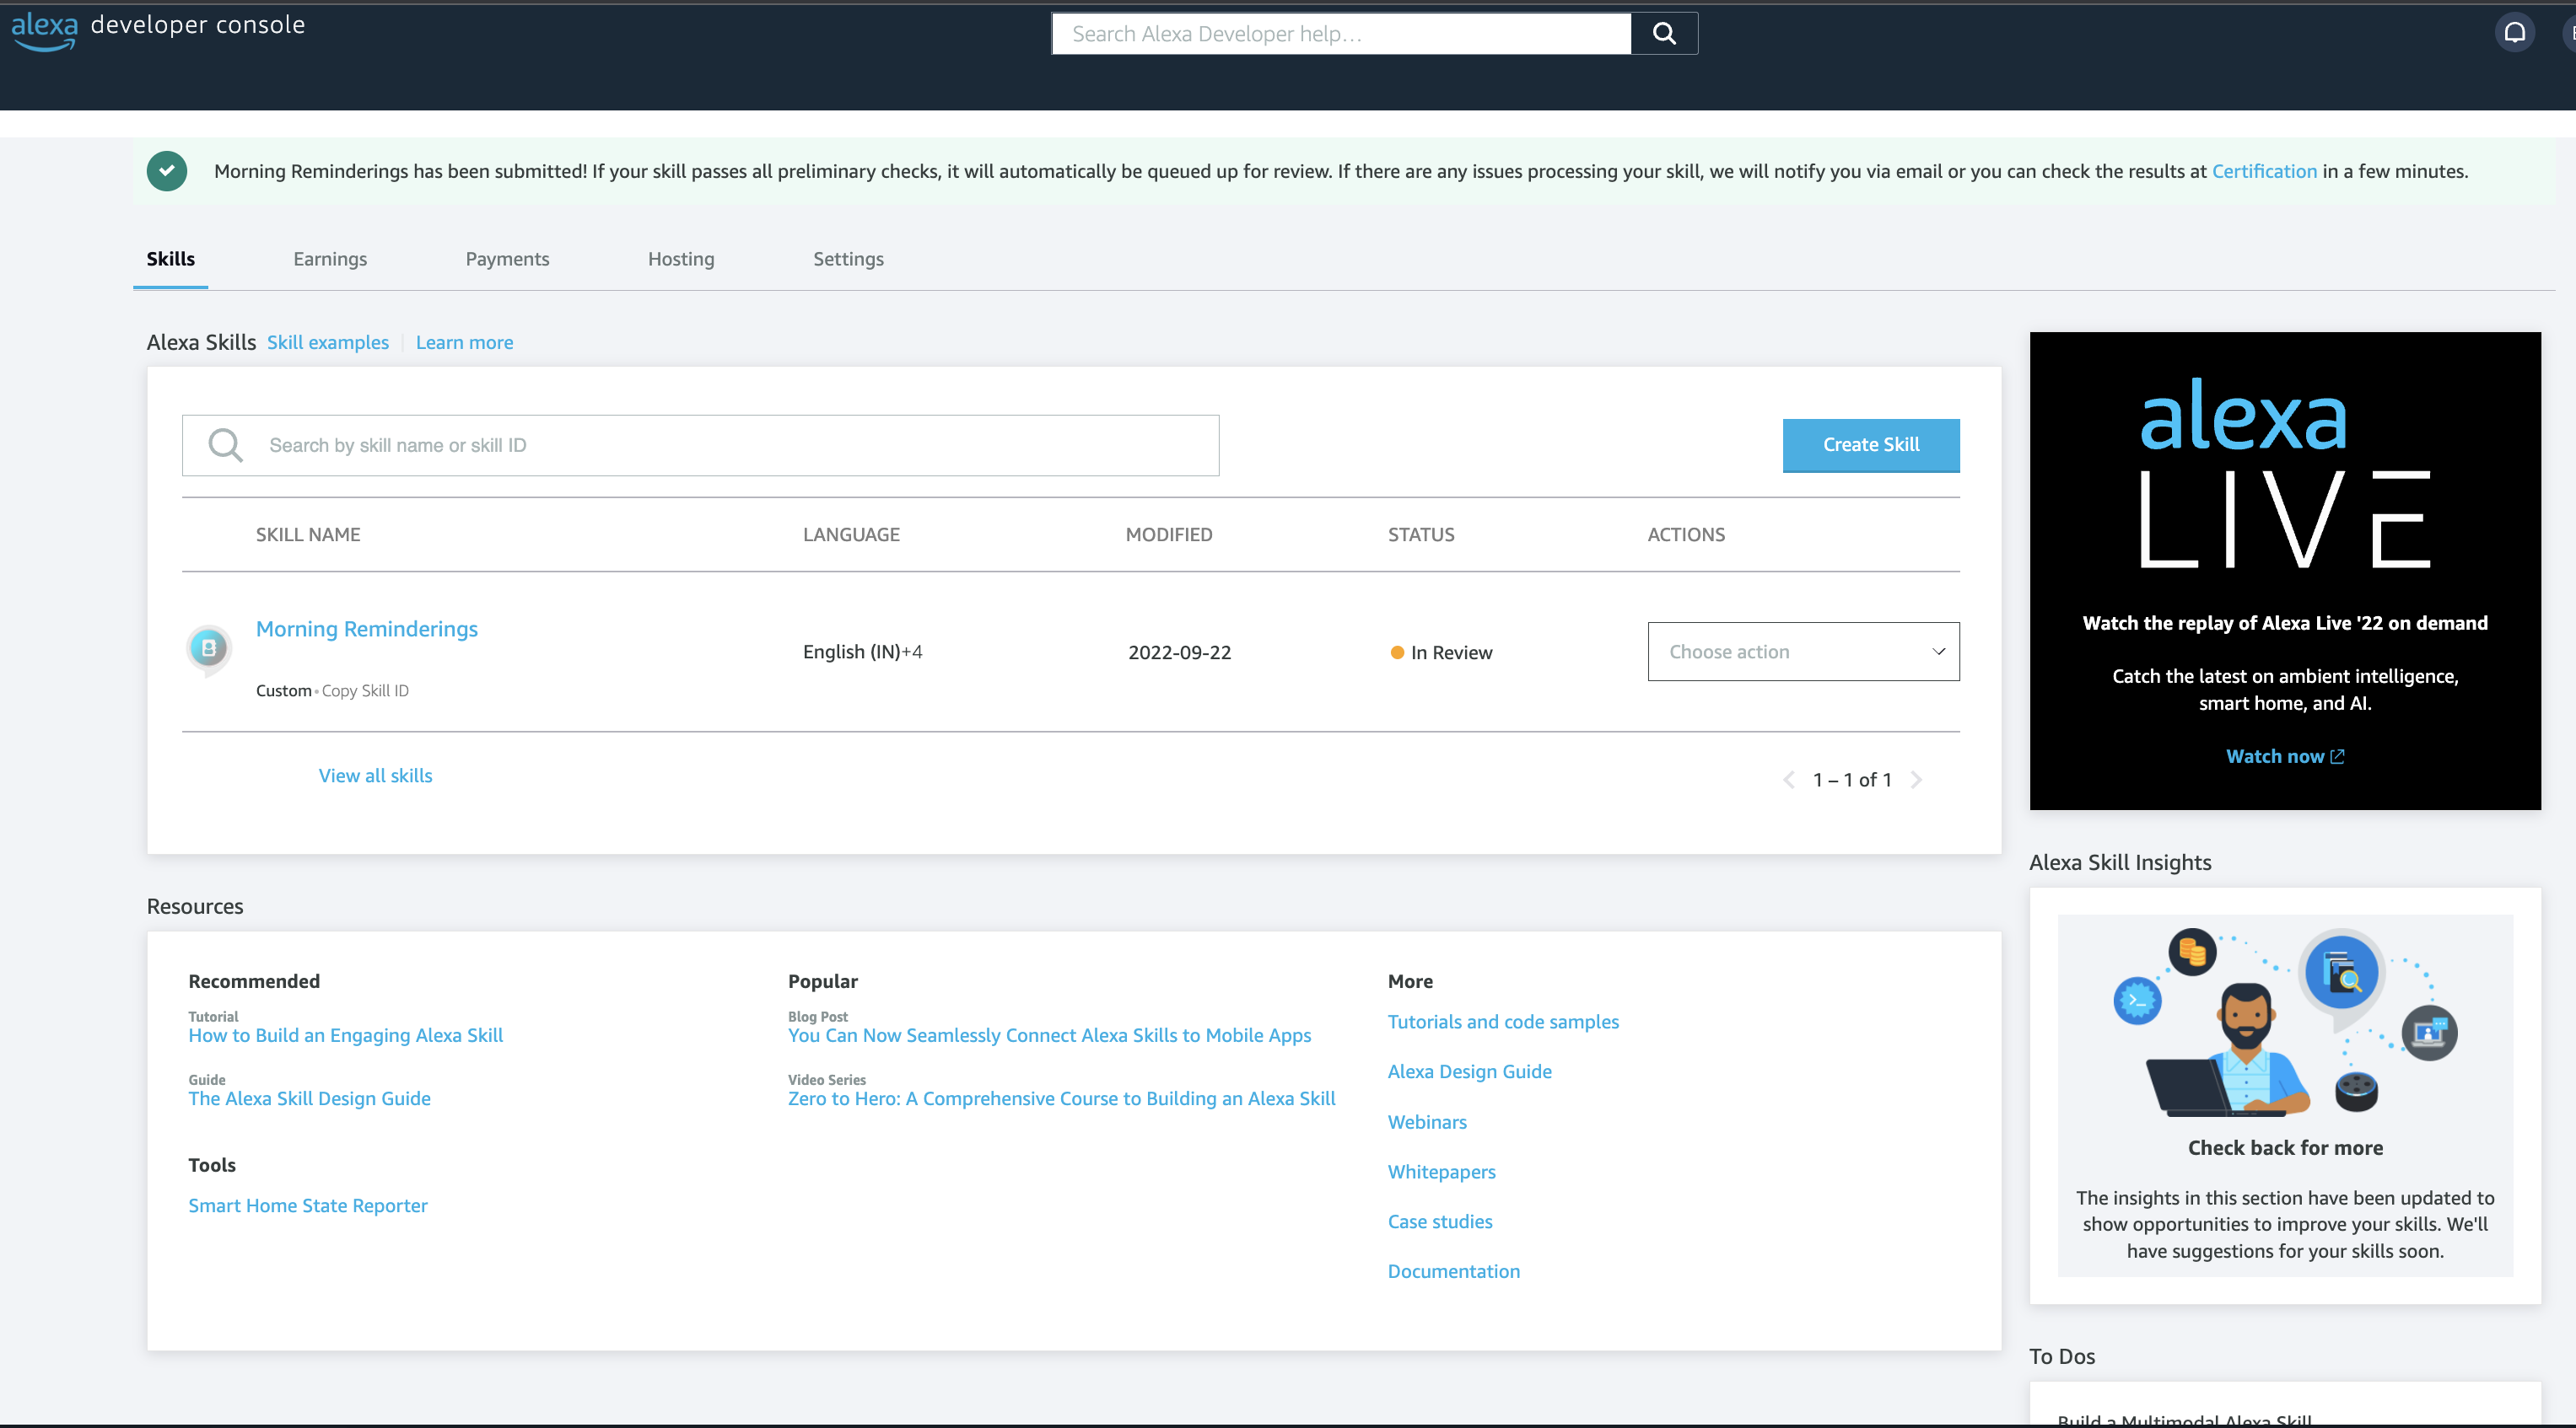The height and width of the screenshot is (1428, 2576).
Task: Go to next page of skills
Action: click(x=1916, y=780)
